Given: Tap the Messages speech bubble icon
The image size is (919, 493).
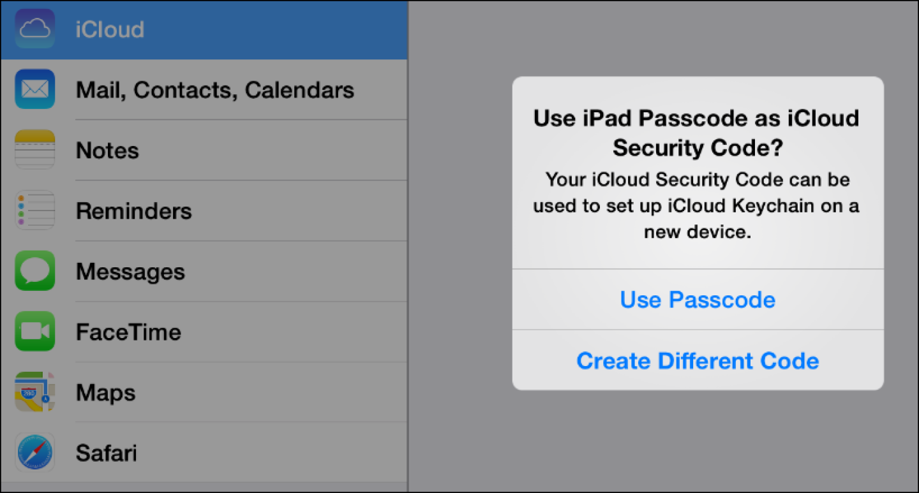Looking at the screenshot, I should click(x=34, y=270).
